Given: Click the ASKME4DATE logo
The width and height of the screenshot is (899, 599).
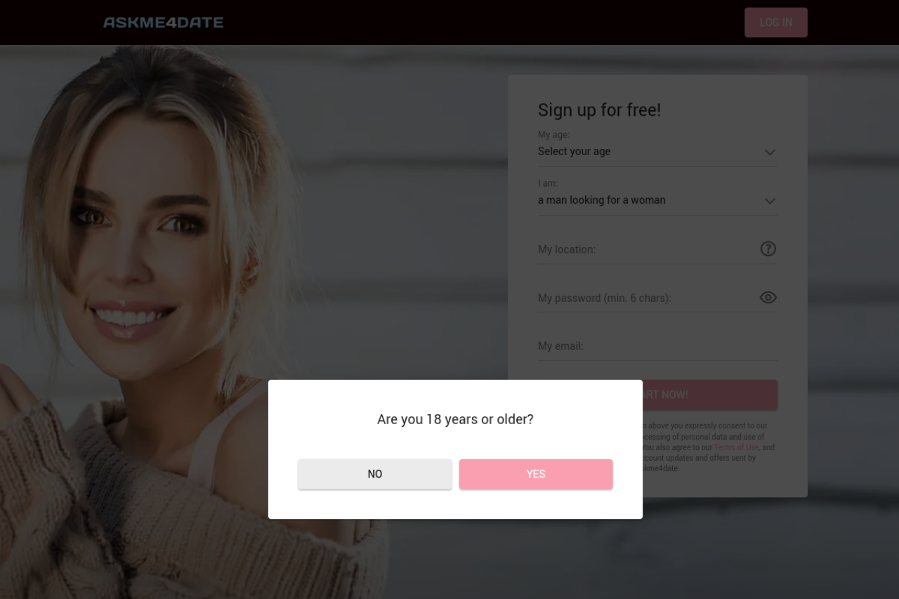Looking at the screenshot, I should (x=164, y=22).
